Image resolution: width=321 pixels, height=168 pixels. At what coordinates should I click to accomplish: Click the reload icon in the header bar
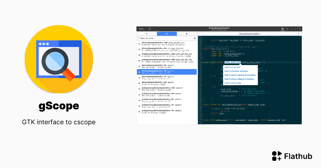[x=150, y=29]
